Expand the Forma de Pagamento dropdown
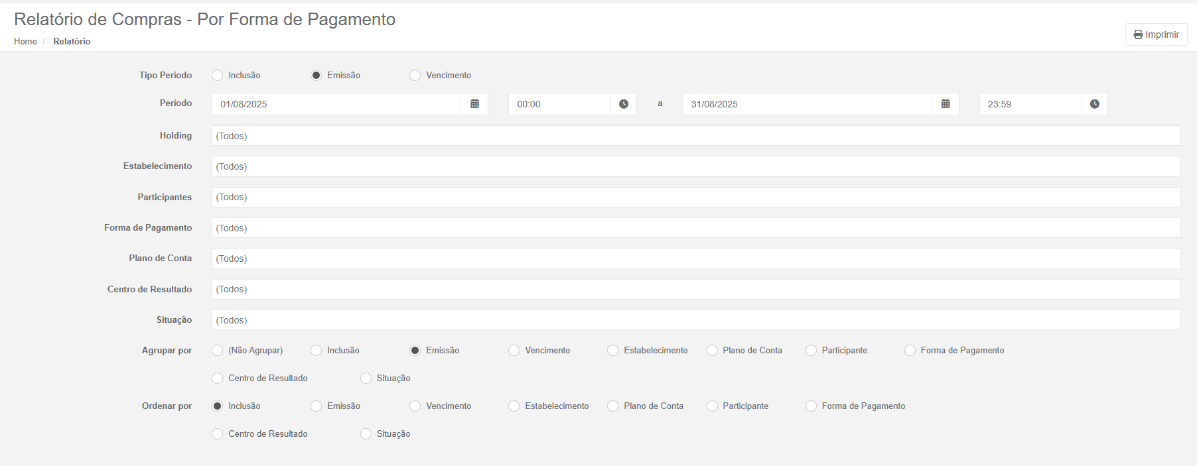 pyautogui.click(x=695, y=228)
